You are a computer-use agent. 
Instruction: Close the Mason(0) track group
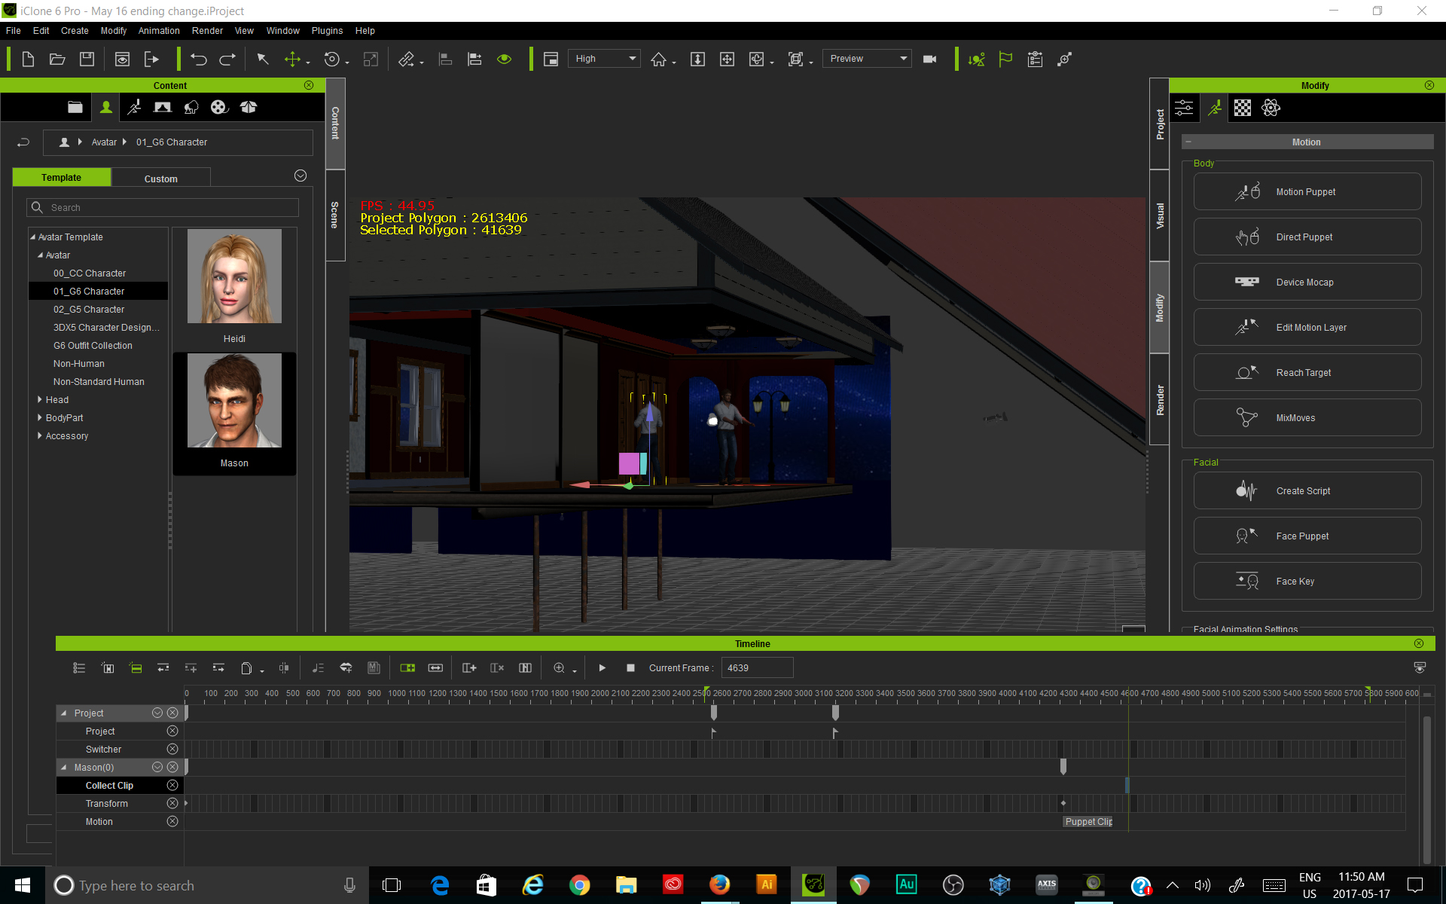[x=172, y=767]
